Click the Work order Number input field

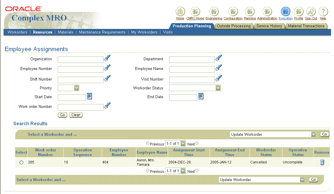tap(80, 107)
